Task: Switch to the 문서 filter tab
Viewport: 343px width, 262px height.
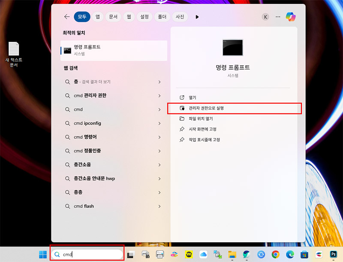Action: coord(113,17)
